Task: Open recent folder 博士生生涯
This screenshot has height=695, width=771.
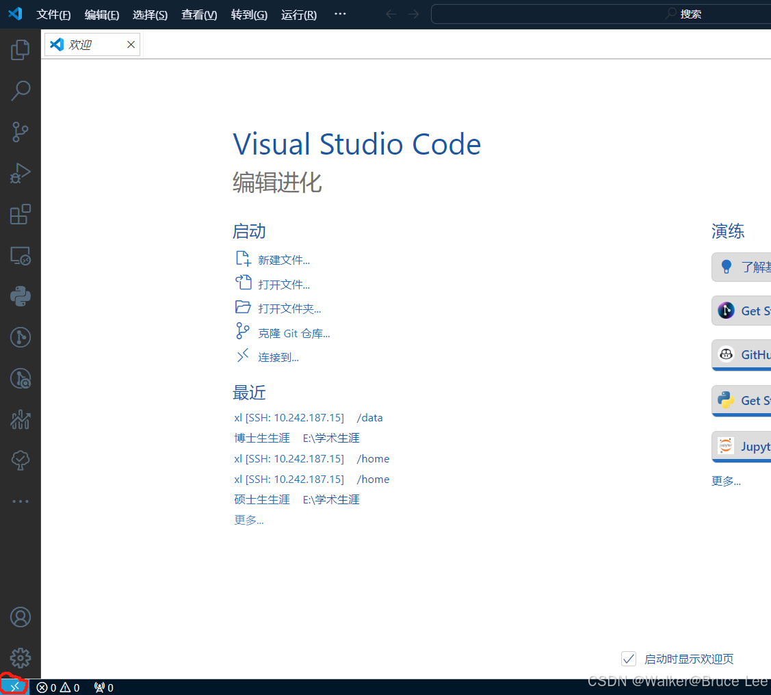Action: tap(262, 438)
